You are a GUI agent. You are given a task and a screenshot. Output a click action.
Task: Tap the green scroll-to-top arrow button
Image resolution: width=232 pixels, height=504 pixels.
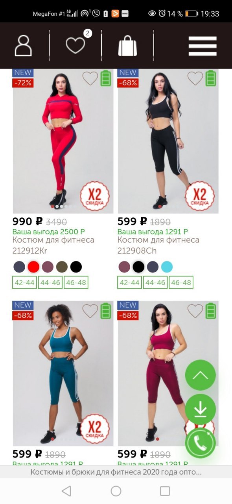pyautogui.click(x=201, y=375)
